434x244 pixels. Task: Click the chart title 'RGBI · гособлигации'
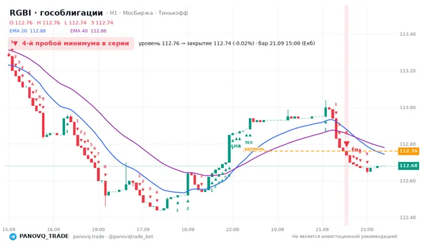[56, 13]
